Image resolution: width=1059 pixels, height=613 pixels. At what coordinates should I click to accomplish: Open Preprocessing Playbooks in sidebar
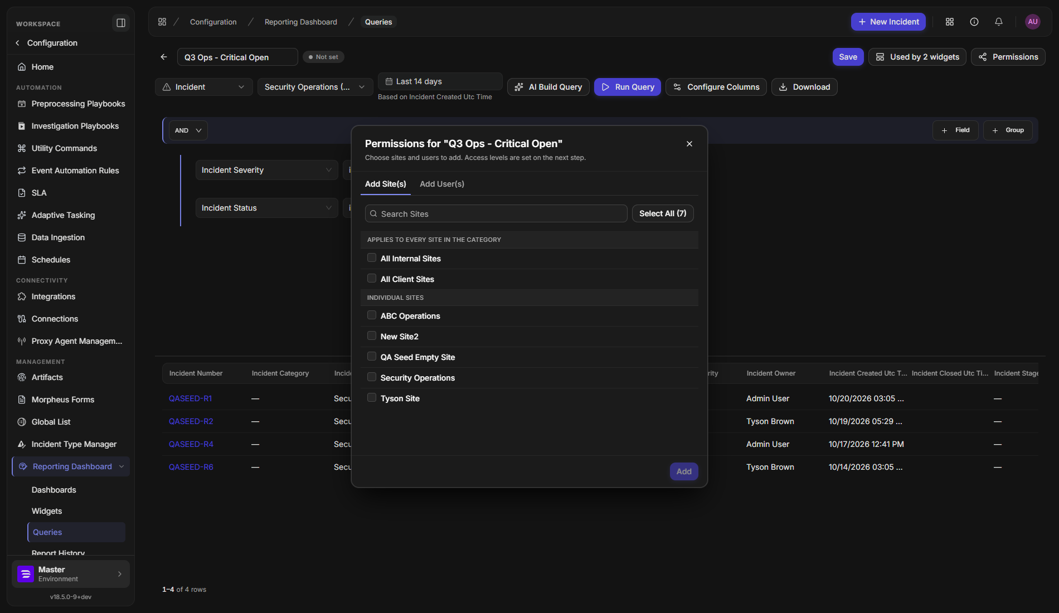[x=71, y=104]
